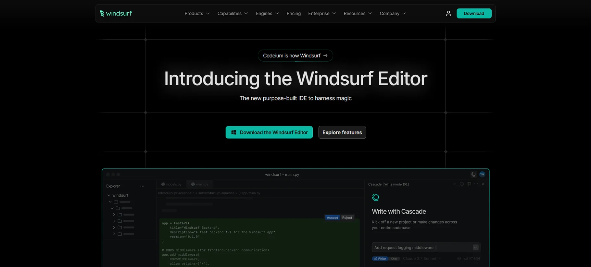The height and width of the screenshot is (267, 591).
Task: Select the main.py editor tab
Action: click(x=200, y=184)
